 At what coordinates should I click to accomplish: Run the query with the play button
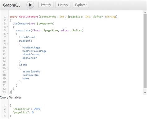coord(30,5)
